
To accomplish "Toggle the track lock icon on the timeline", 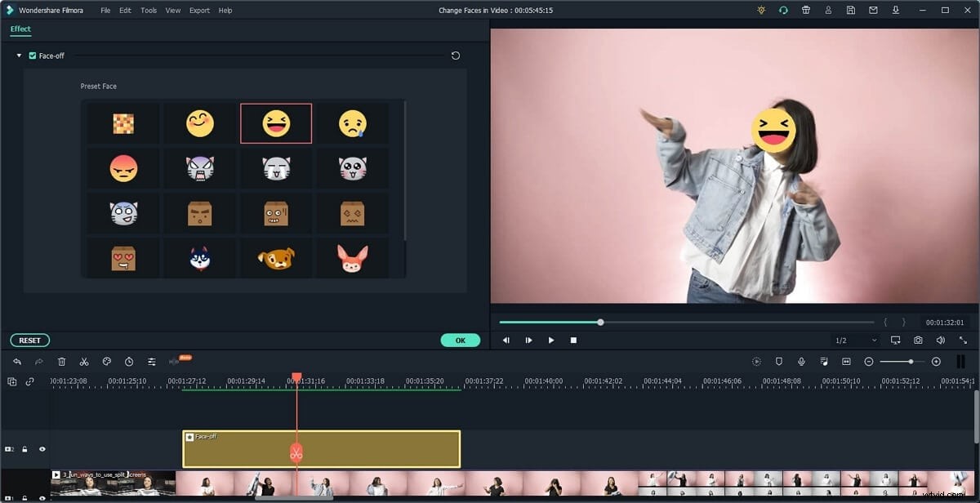I will (24, 448).
